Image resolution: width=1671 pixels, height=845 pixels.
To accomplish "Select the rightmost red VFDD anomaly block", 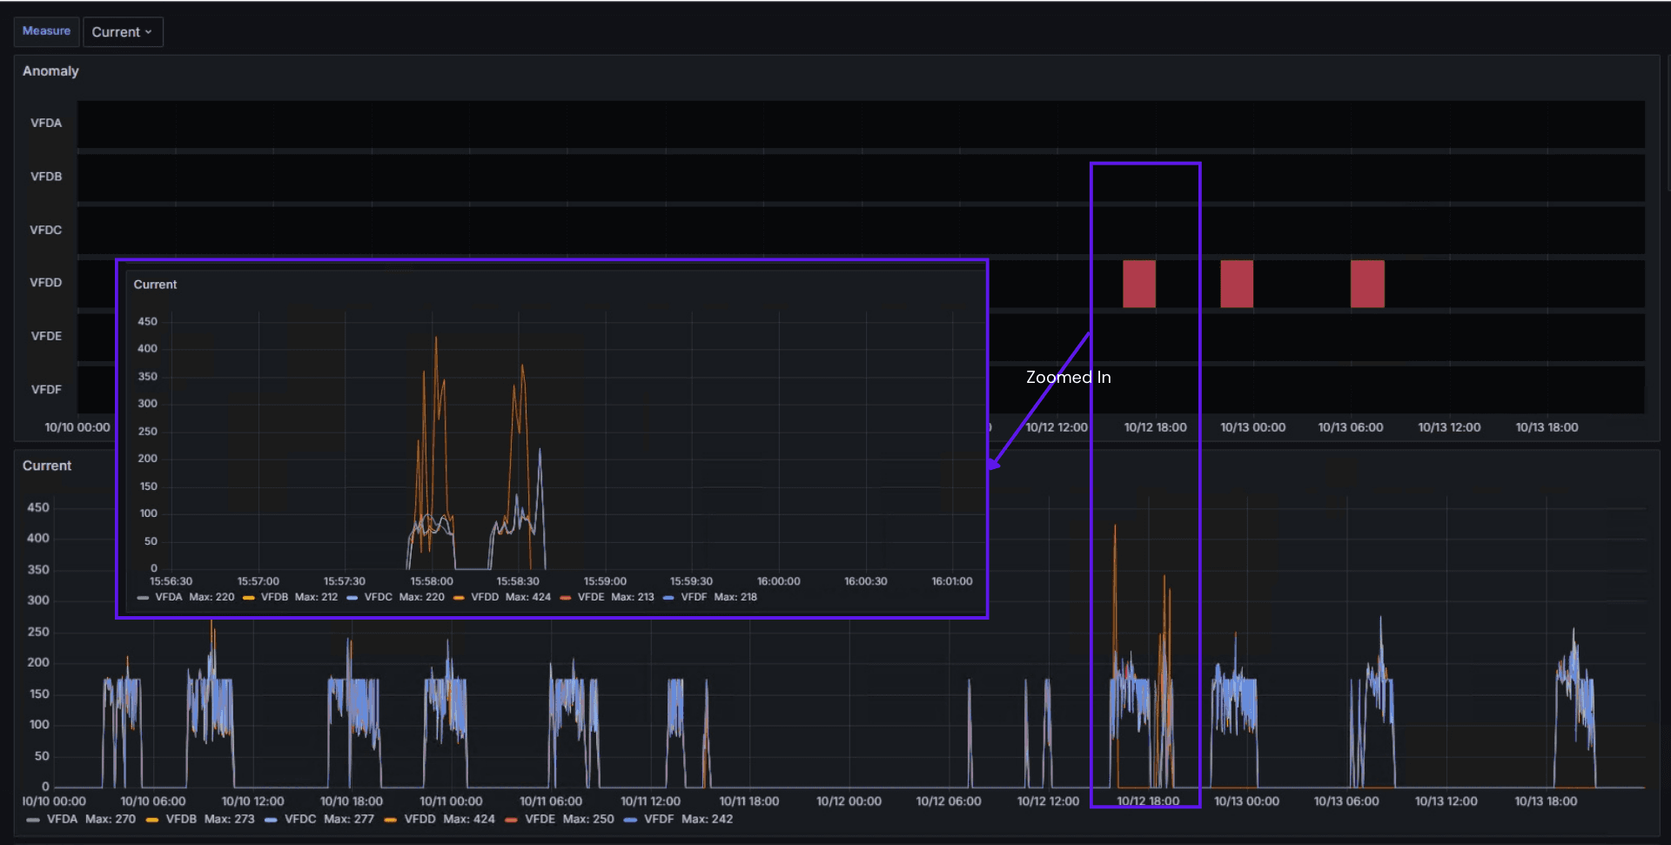I will click(x=1366, y=284).
